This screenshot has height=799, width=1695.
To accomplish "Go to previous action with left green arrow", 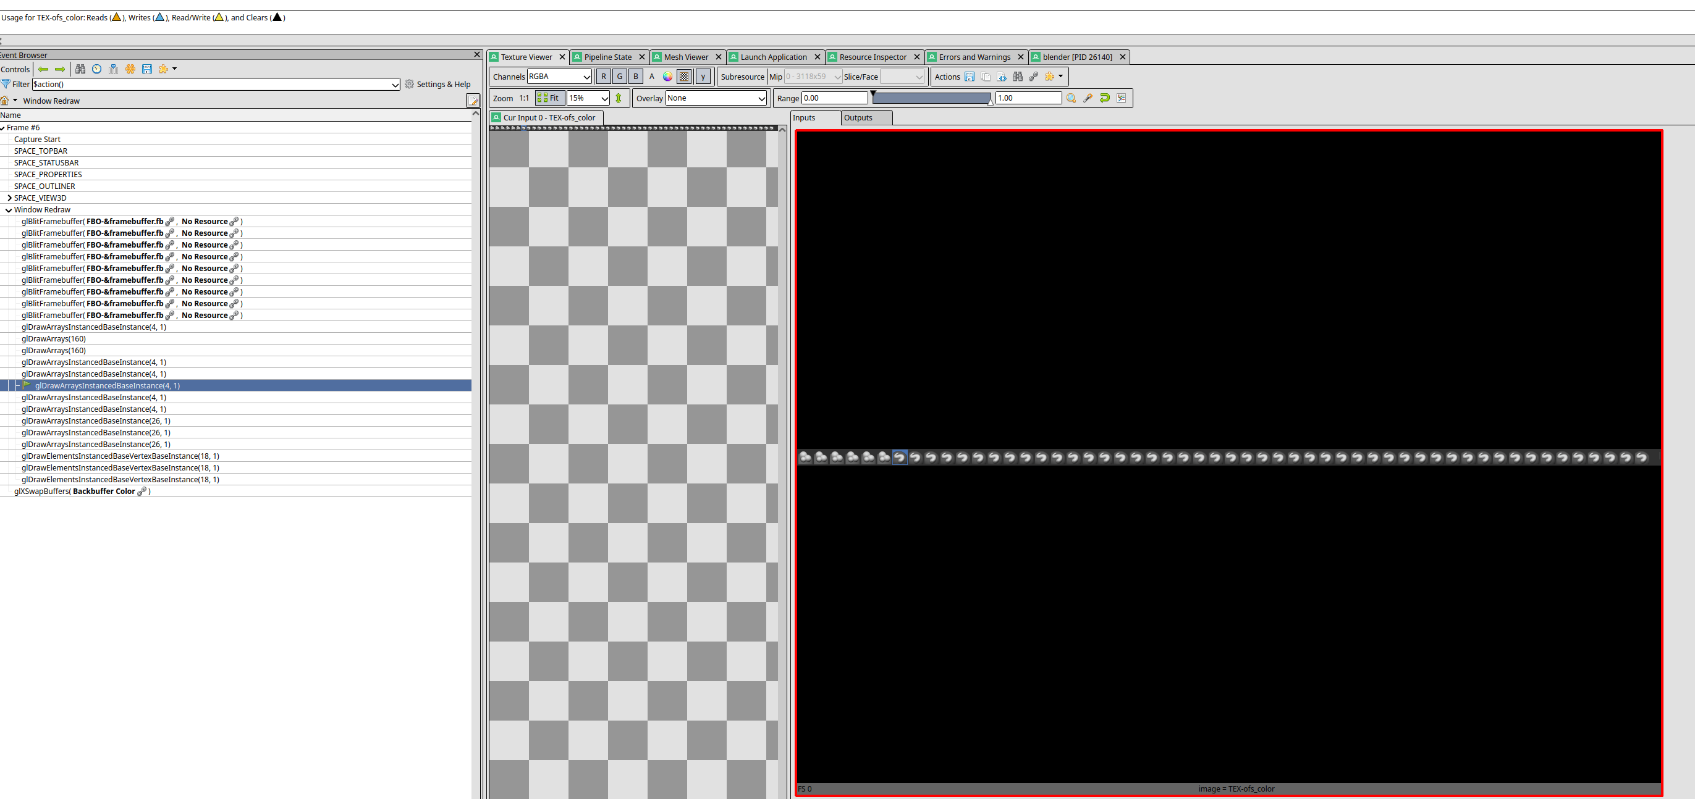I will (43, 69).
